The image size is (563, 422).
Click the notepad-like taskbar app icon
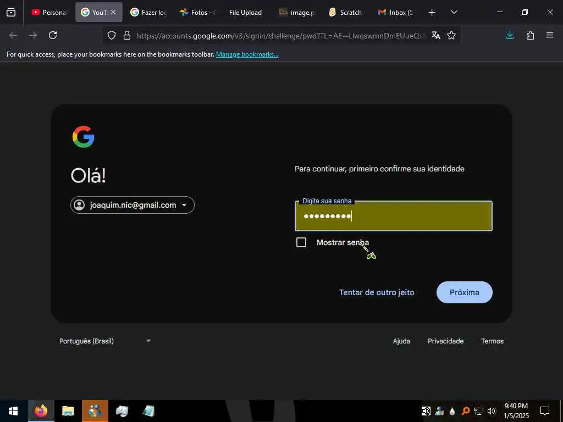pos(148,411)
